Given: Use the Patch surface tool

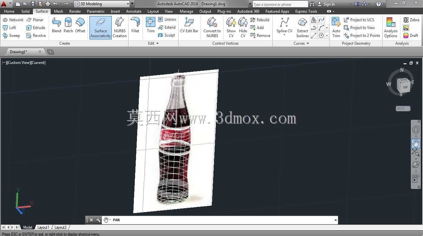Looking at the screenshot, I should pyautogui.click(x=68, y=25).
